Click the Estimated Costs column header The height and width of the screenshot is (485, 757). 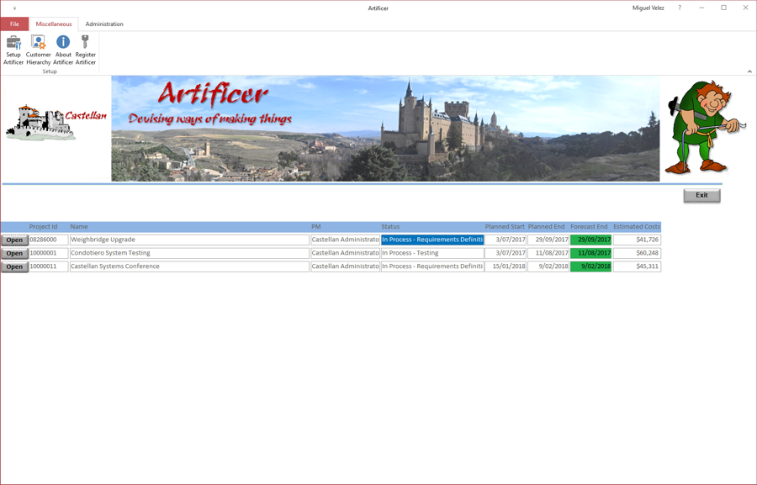click(637, 226)
